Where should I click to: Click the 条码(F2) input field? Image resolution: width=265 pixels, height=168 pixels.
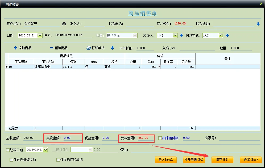197,48
